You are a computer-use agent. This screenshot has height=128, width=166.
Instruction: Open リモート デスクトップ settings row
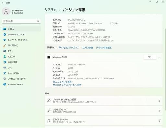pyautogui.click(x=104, y=111)
